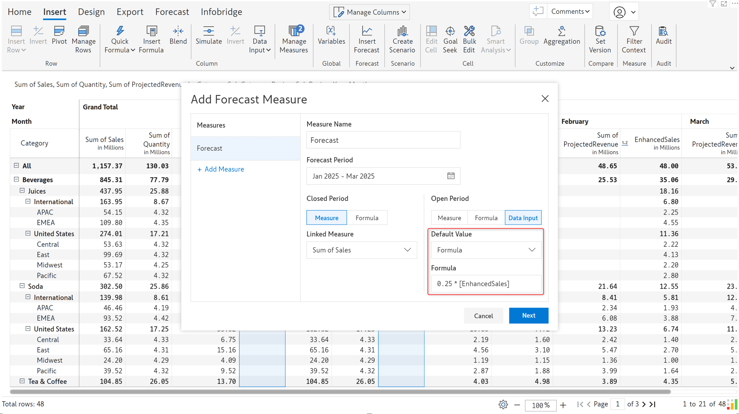Collapse the Beverages category row
This screenshot has height=414, width=739.
[16, 179]
